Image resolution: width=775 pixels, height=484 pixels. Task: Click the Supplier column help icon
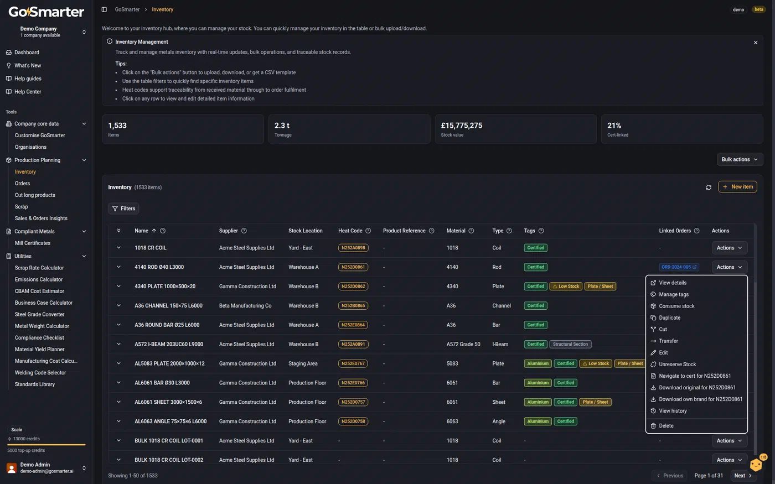click(244, 231)
